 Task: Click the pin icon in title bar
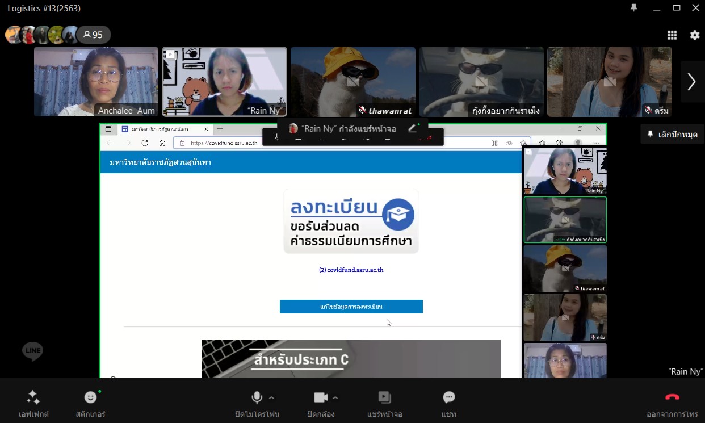coord(634,8)
